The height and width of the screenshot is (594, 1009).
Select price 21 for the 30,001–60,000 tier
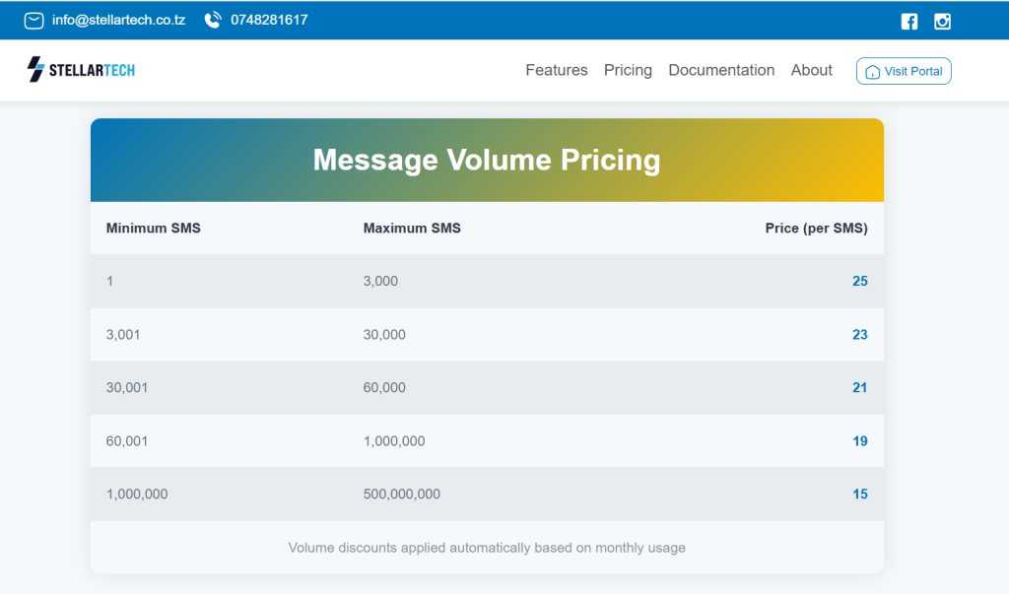tap(859, 387)
